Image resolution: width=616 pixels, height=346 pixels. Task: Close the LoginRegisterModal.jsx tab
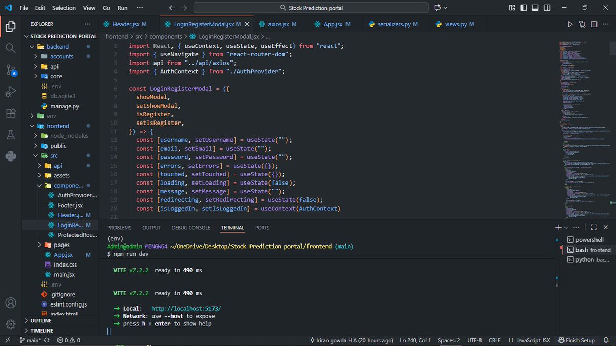click(x=247, y=24)
